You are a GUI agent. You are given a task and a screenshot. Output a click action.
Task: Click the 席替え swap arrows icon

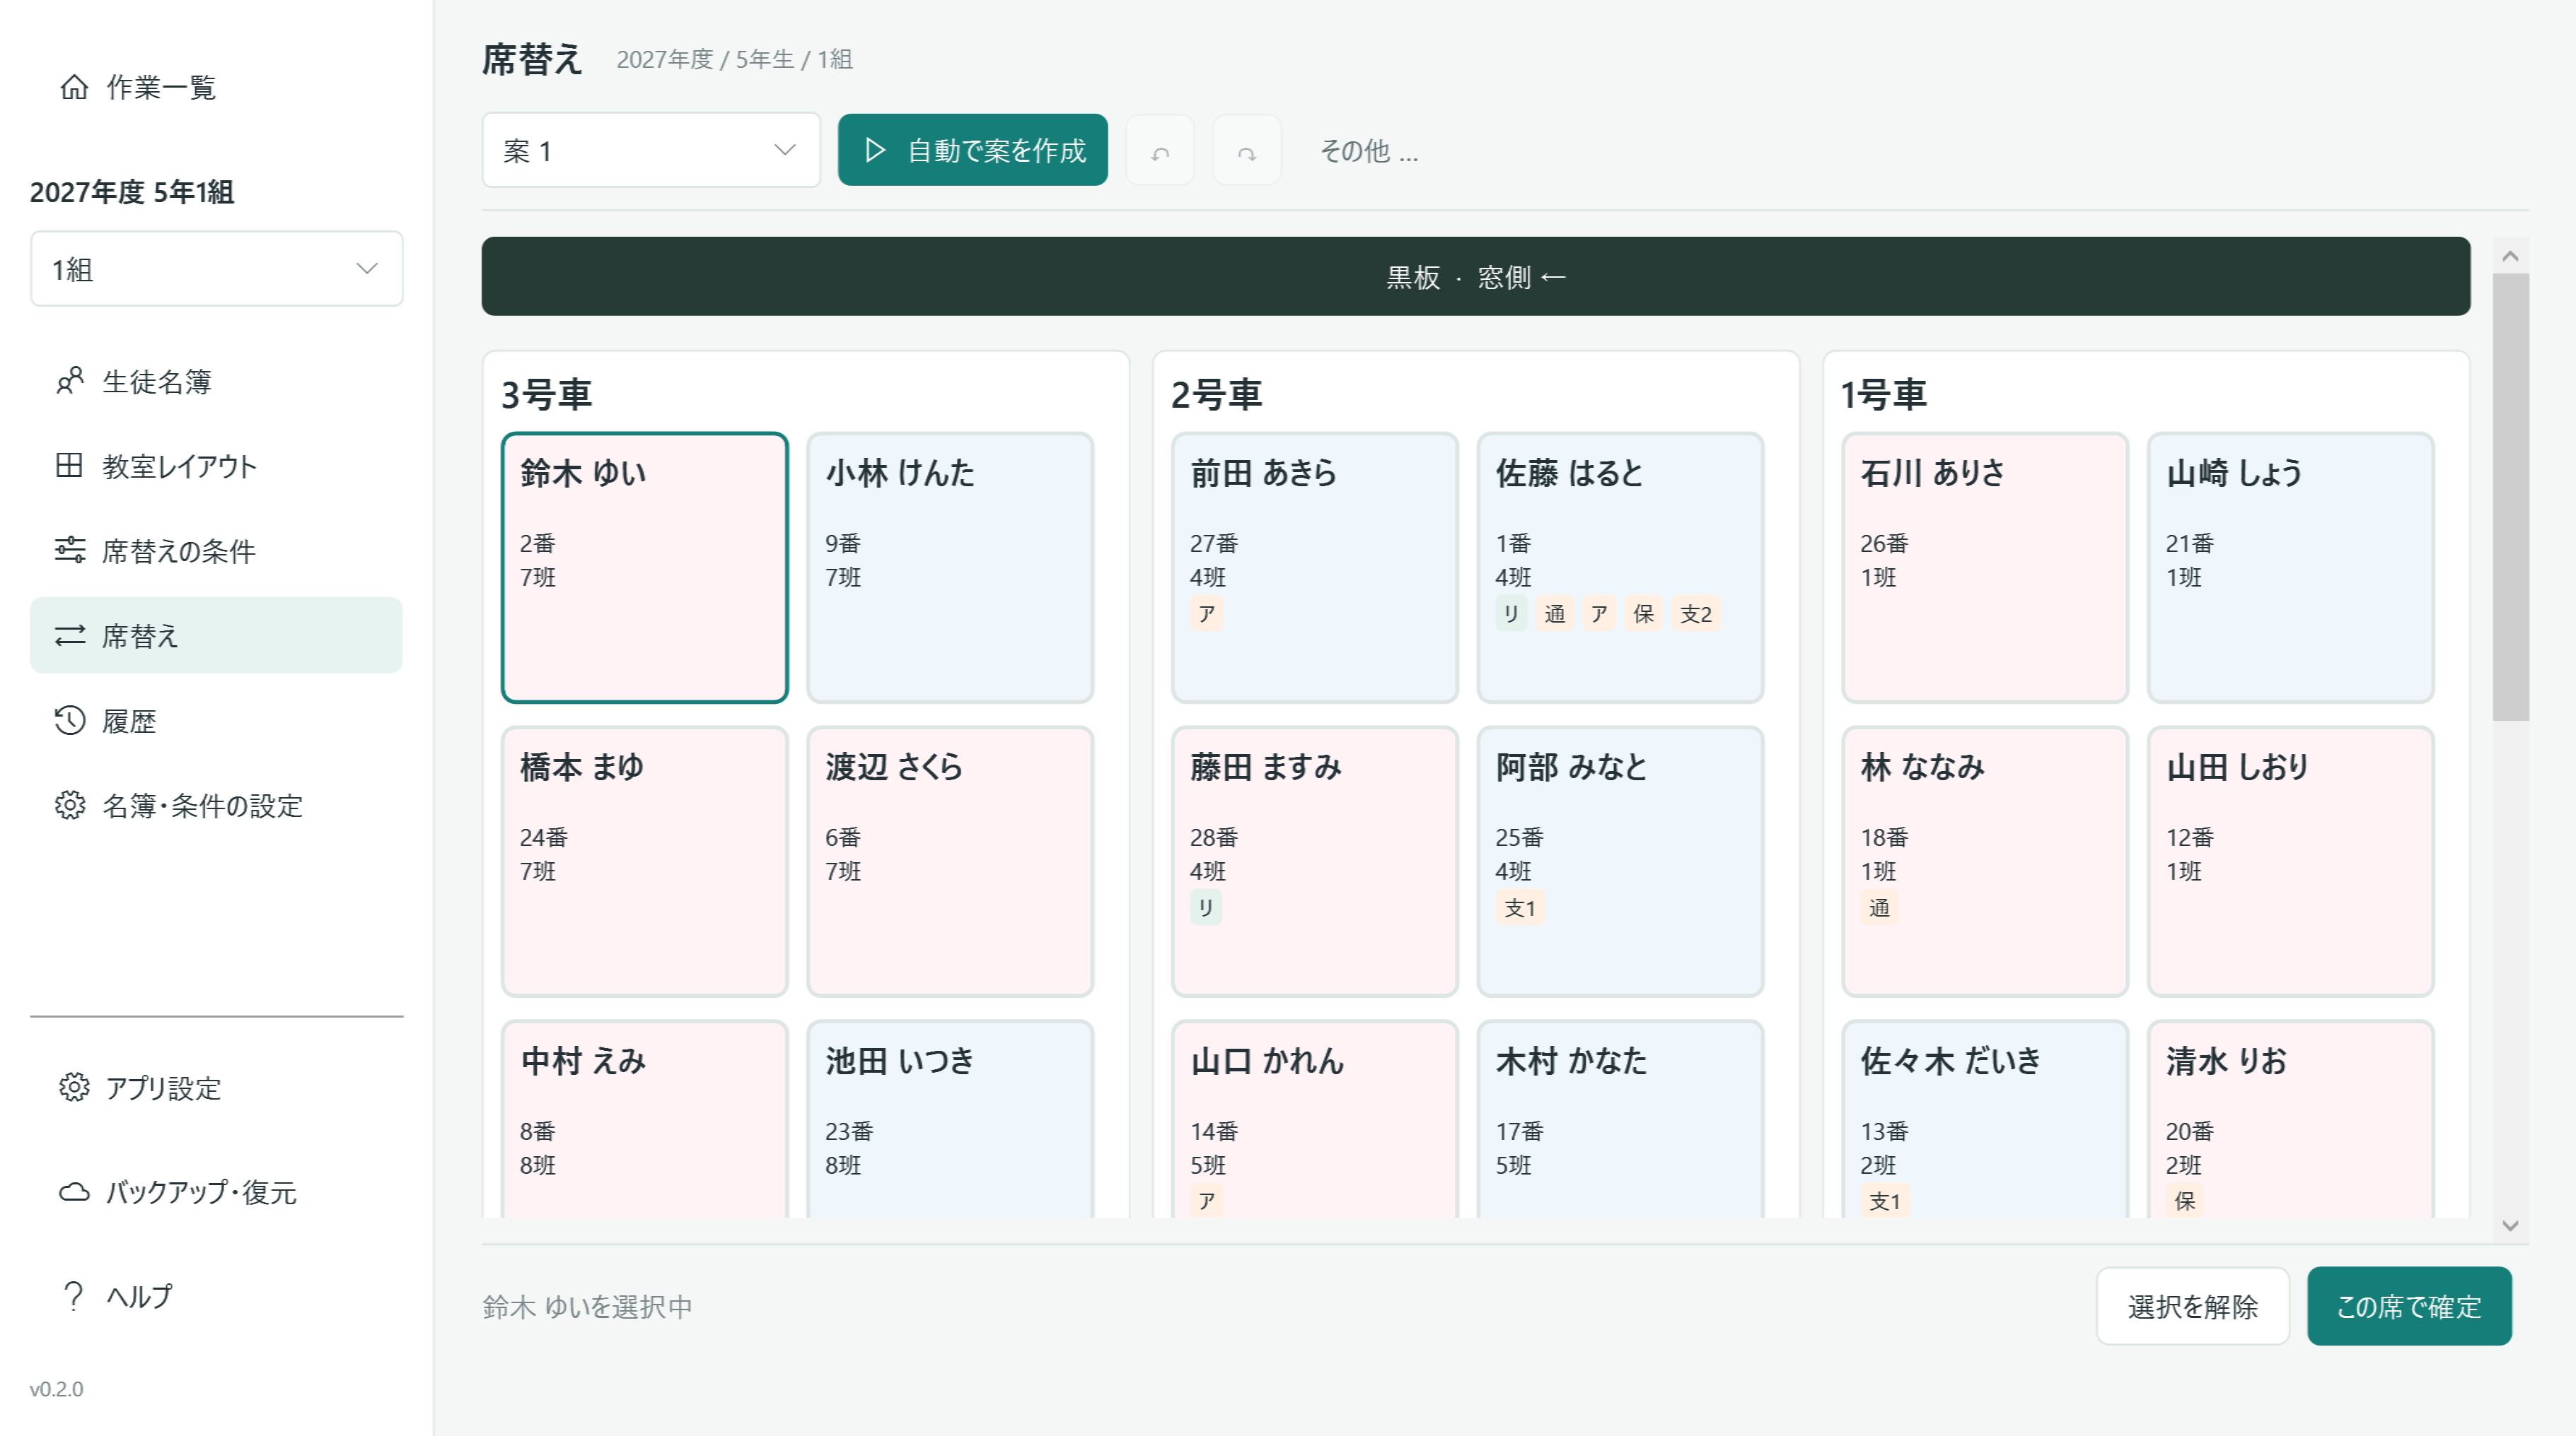coord(69,635)
